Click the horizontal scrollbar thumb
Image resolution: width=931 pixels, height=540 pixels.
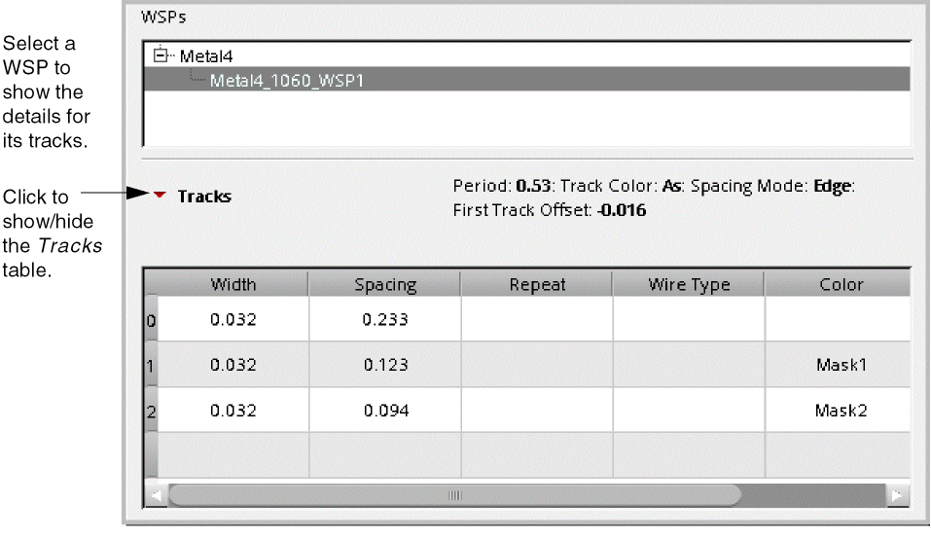[453, 495]
